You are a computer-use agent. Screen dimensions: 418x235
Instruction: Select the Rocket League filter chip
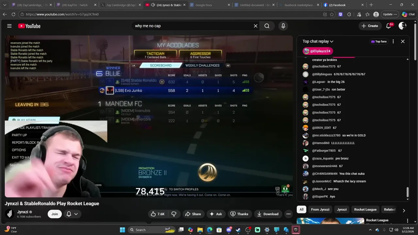pyautogui.click(x=365, y=210)
